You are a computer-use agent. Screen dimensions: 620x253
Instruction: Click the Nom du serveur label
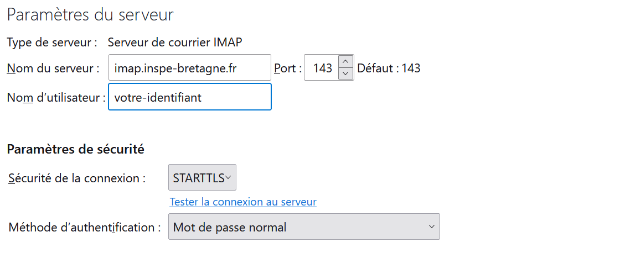point(53,68)
